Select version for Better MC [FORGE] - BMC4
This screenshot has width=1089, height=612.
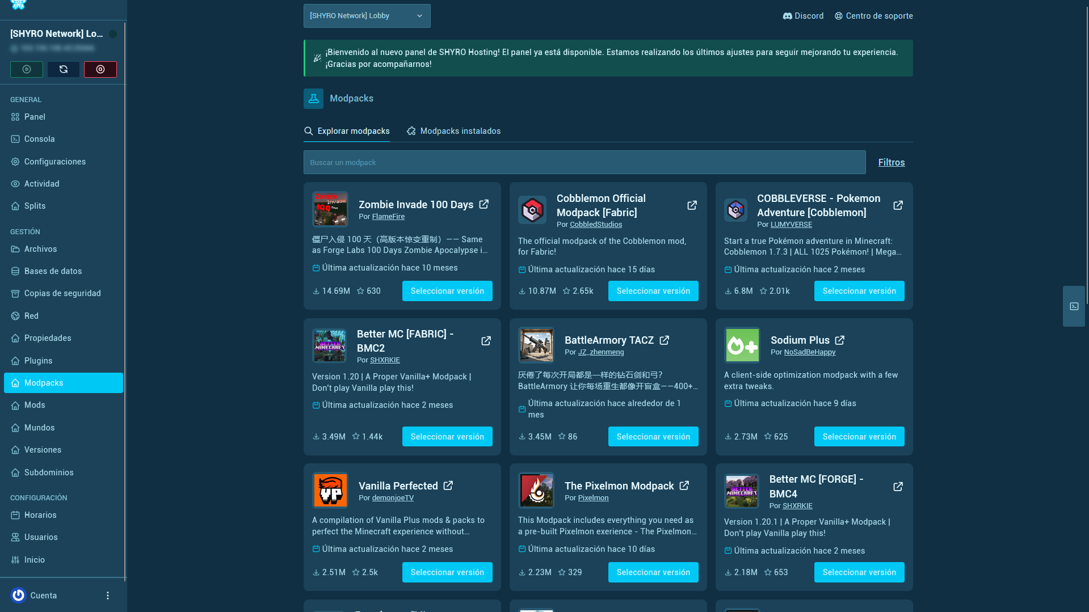coord(859,572)
